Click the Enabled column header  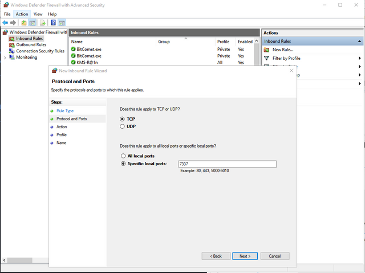point(245,42)
